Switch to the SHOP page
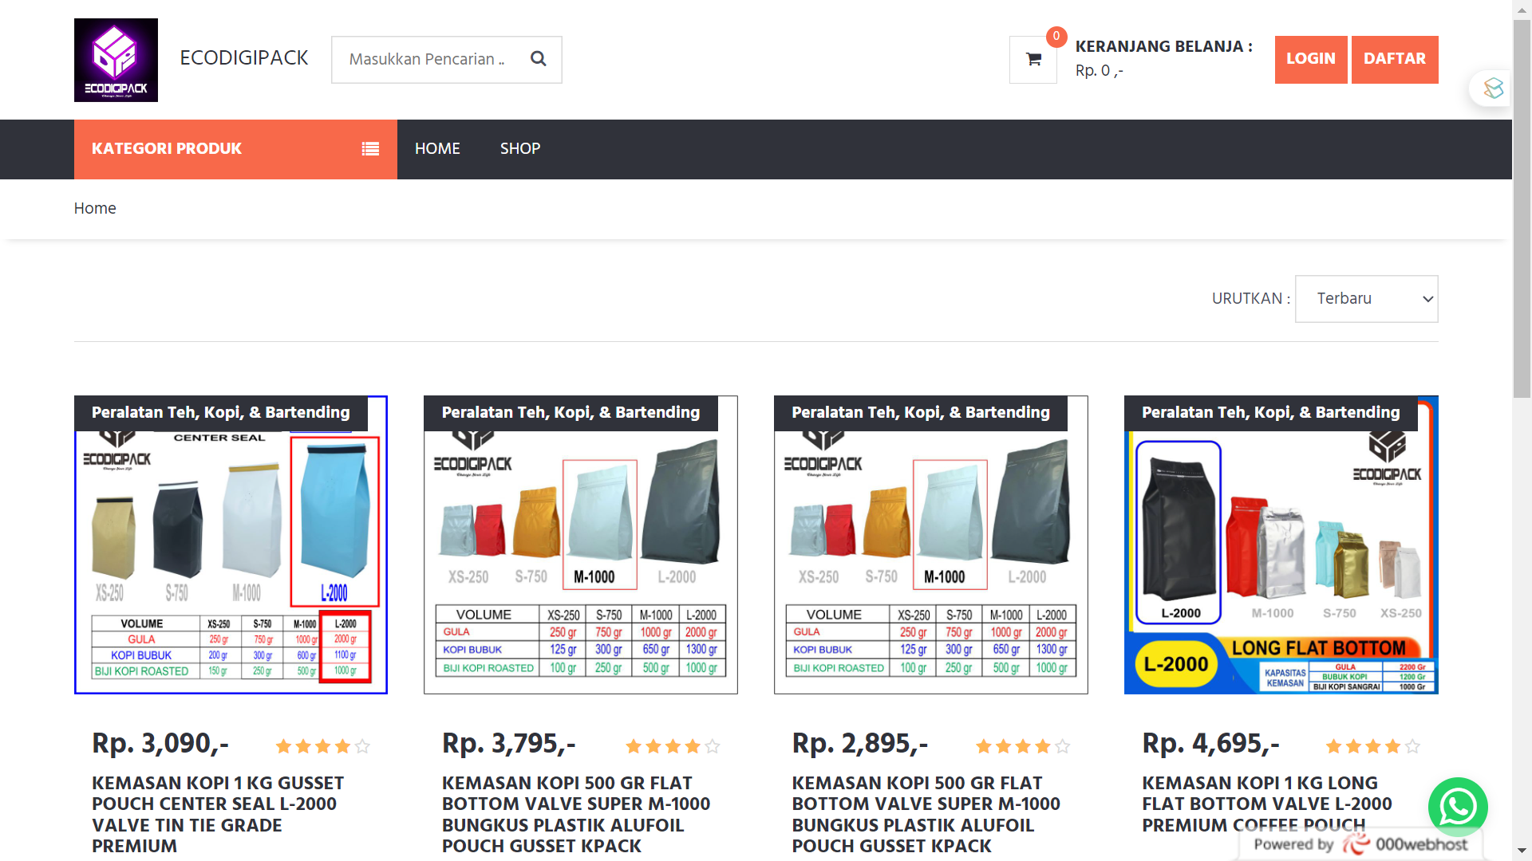The width and height of the screenshot is (1532, 861). click(x=519, y=149)
